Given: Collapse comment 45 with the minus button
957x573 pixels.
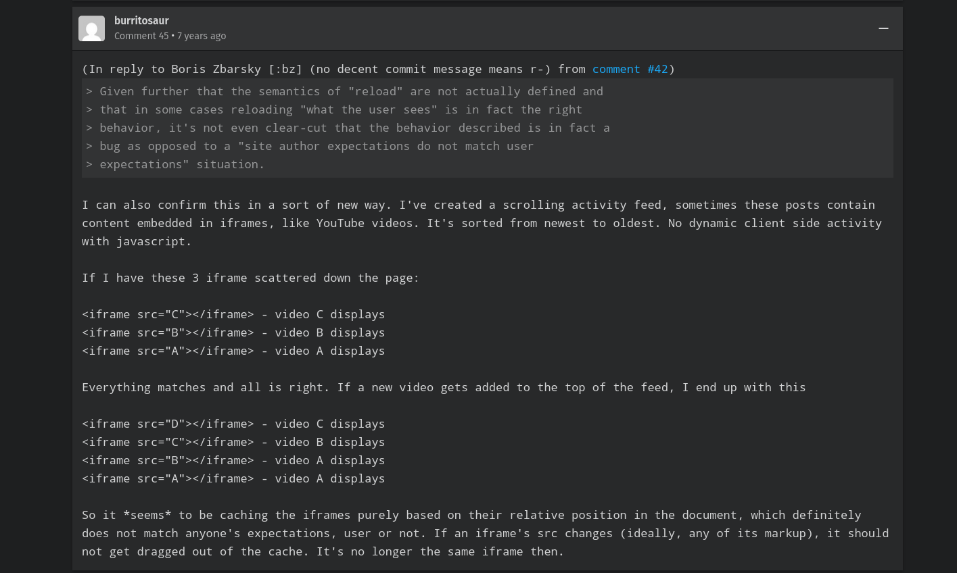Looking at the screenshot, I should 883,28.
